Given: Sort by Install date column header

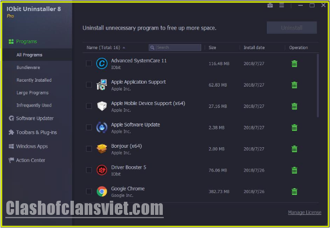Looking at the screenshot, I should [254, 48].
